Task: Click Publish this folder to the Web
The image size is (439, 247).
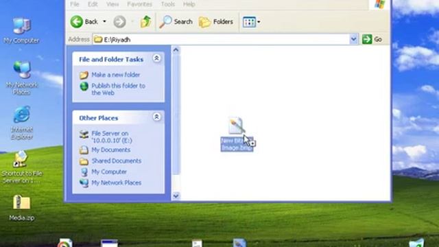Action: pyautogui.click(x=118, y=89)
